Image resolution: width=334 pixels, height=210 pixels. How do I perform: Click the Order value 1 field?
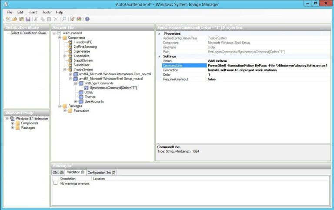(x=268, y=74)
